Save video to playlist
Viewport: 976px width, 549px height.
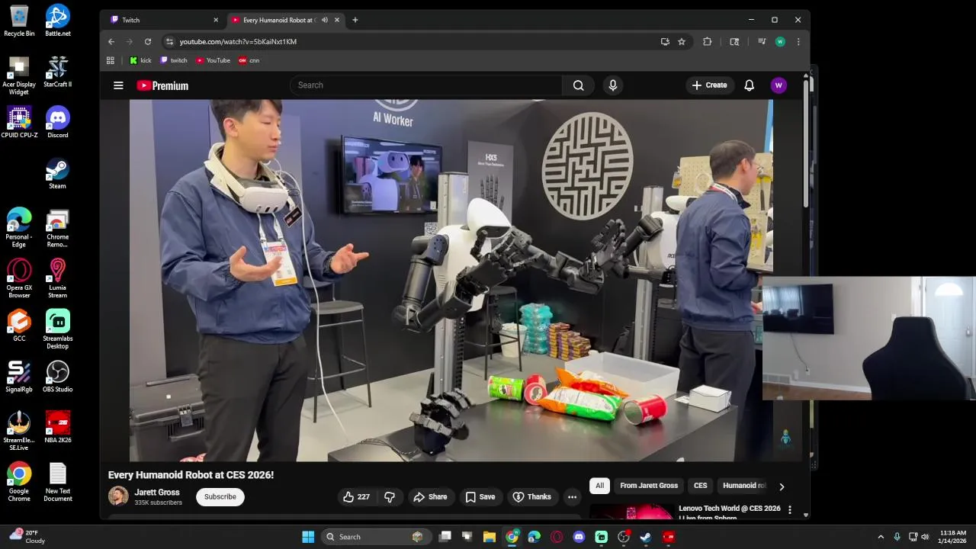point(480,497)
